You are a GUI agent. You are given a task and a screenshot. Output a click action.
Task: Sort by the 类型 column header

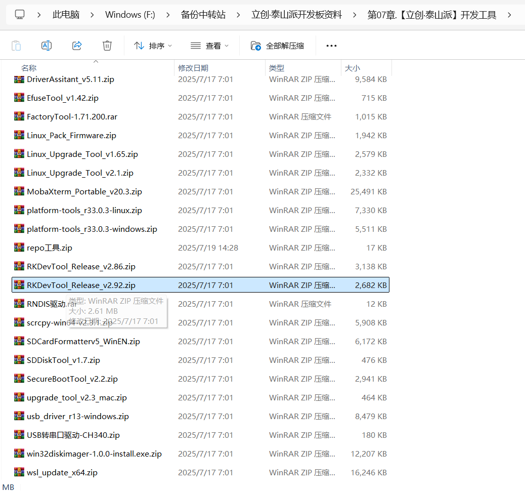click(277, 68)
